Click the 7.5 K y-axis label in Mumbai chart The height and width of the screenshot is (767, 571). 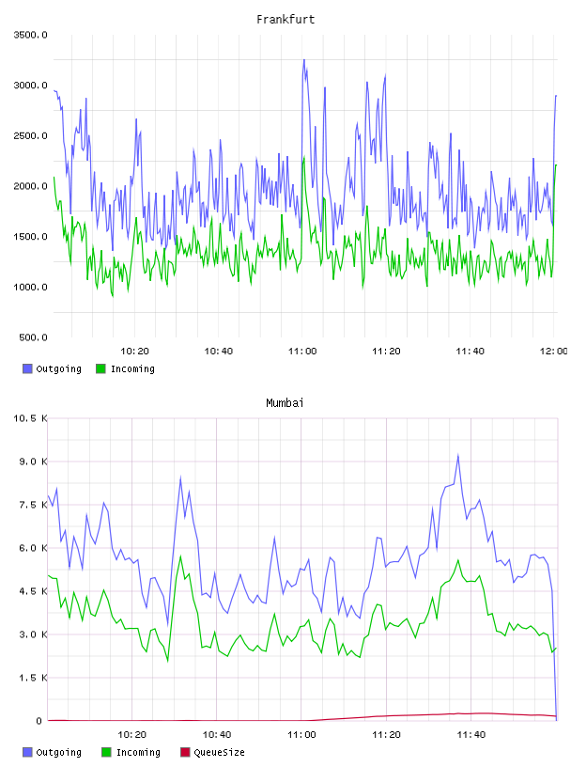33,505
